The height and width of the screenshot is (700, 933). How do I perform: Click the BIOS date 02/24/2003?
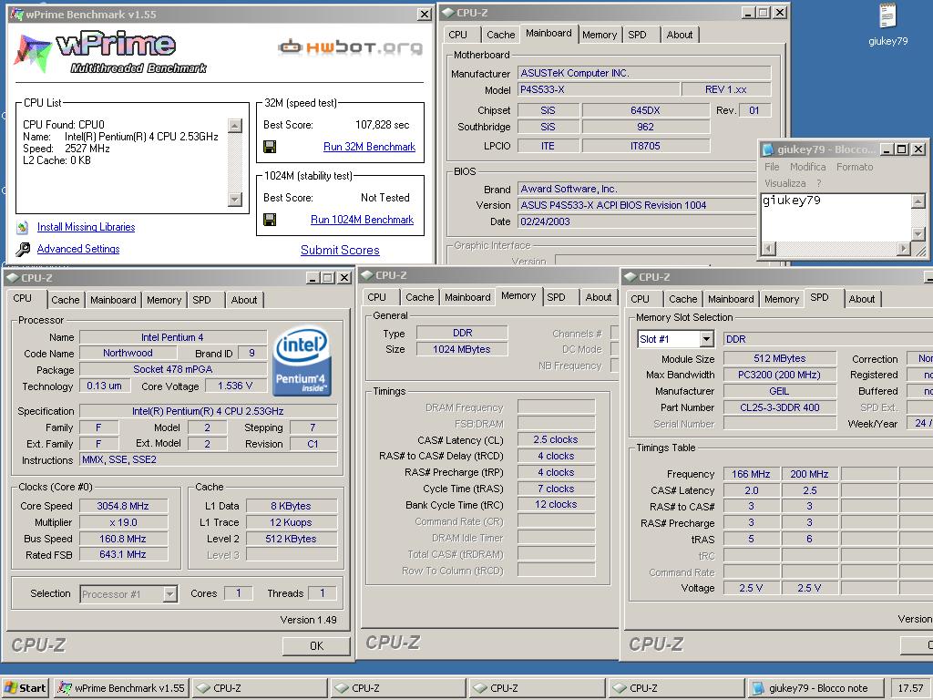pos(637,221)
